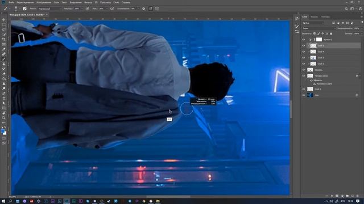Select the Clone Stamp tool

(x=4, y=64)
